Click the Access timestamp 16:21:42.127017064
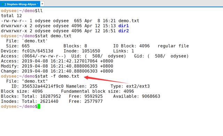Viewport: 223px width, 136px height. 74,61
